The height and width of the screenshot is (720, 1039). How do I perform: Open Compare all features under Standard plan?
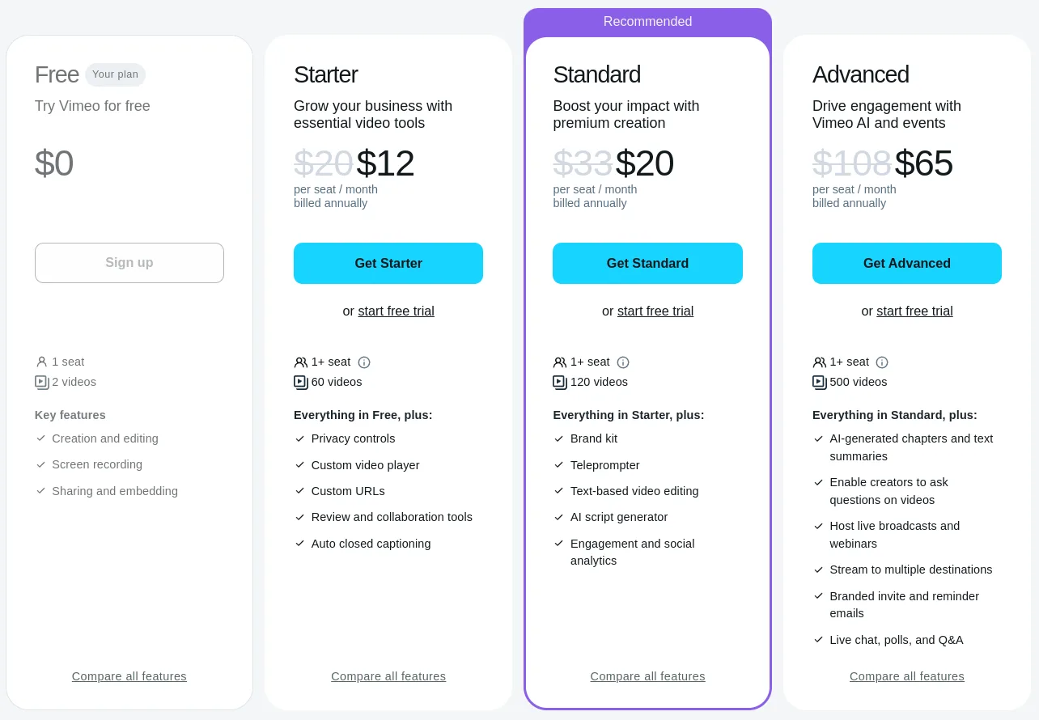coord(647,676)
